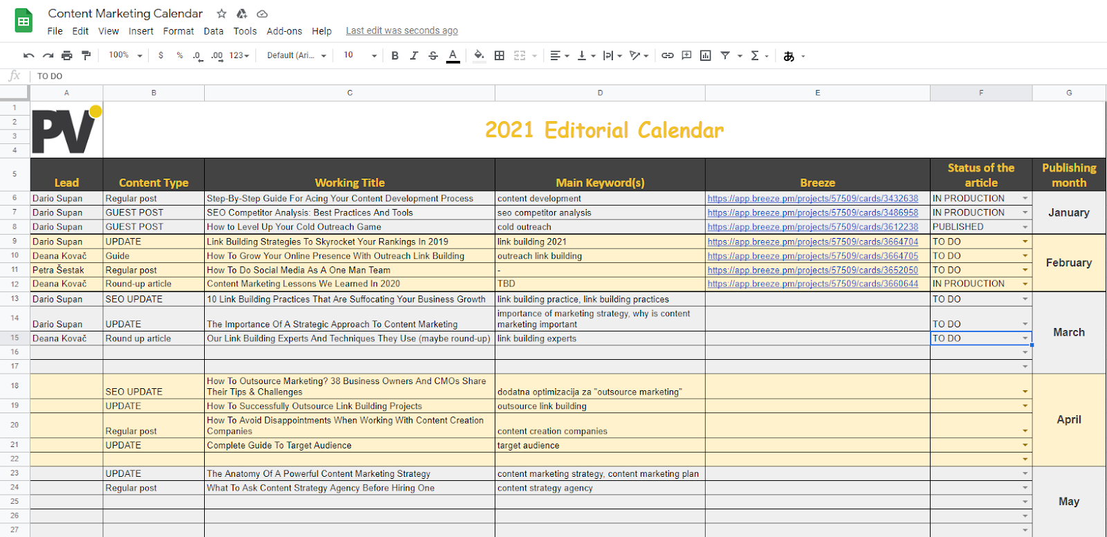
Task: Open the input tools icon
Action: [x=789, y=56]
